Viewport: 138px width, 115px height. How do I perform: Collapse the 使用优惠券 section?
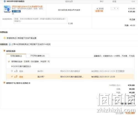click(4, 51)
